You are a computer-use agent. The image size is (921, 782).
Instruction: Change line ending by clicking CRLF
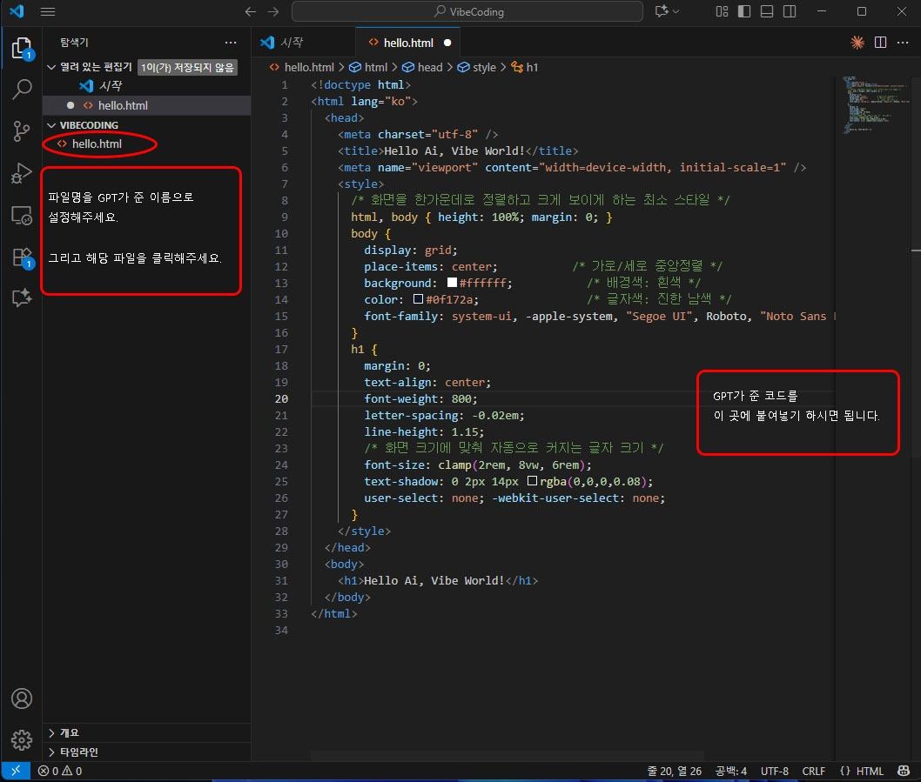click(813, 771)
